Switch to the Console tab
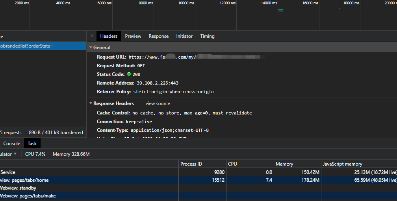 tap(12, 144)
